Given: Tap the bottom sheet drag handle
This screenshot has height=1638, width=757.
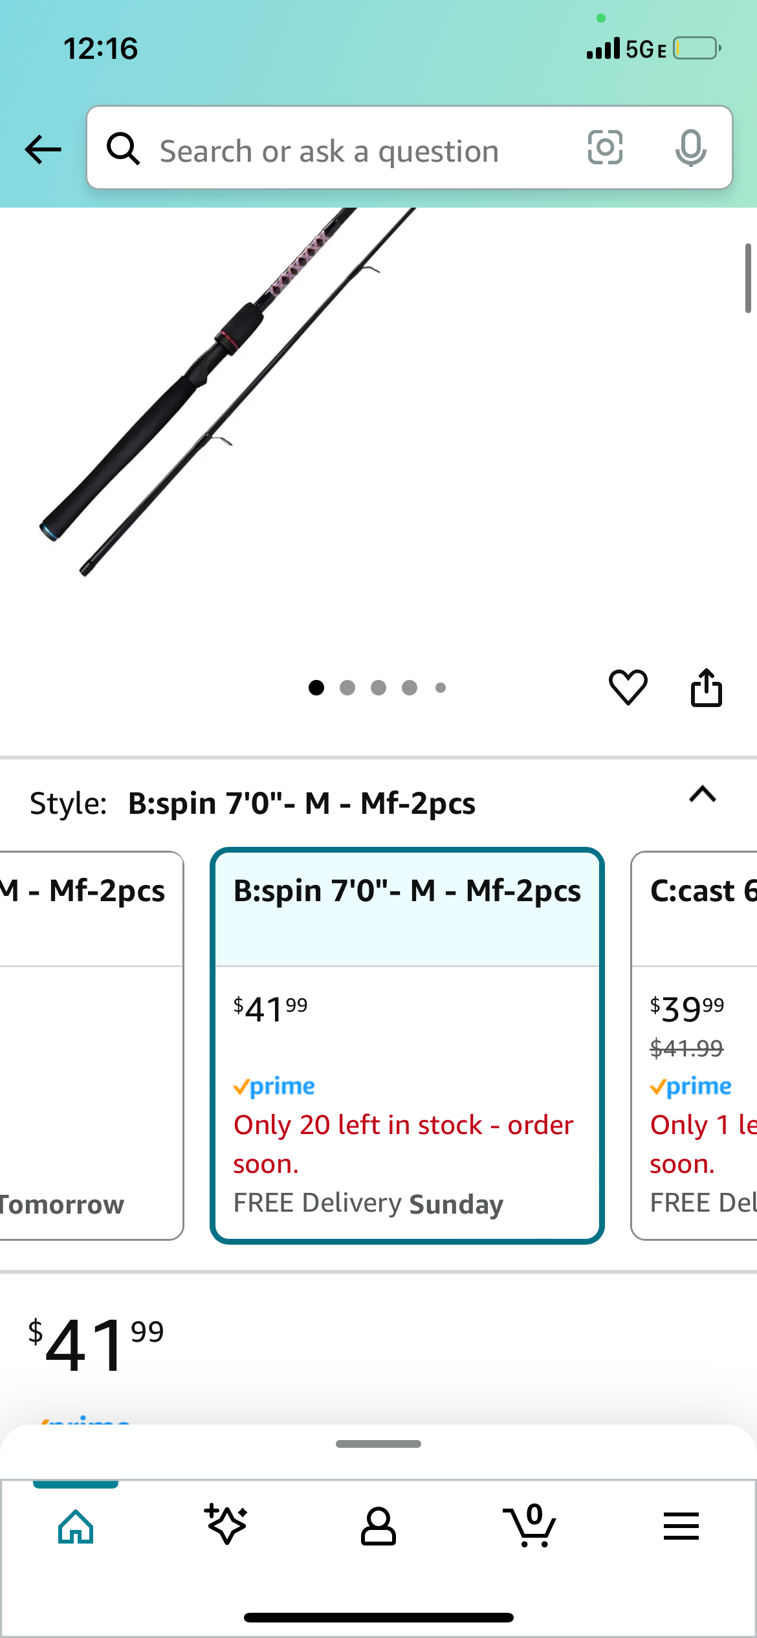Looking at the screenshot, I should pos(378,1444).
